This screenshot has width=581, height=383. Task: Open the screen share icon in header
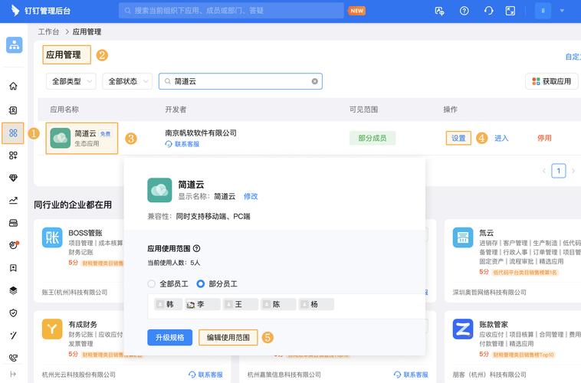coord(439,11)
